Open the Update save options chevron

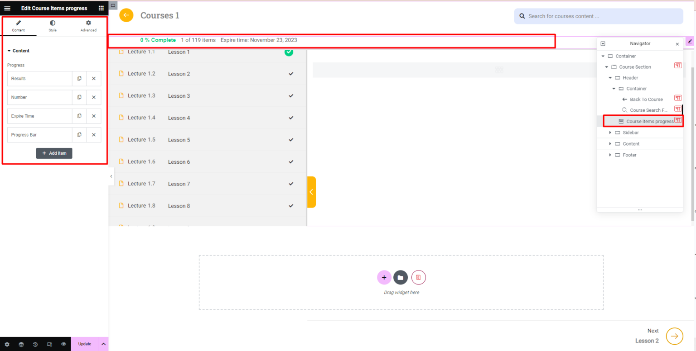[x=103, y=344]
